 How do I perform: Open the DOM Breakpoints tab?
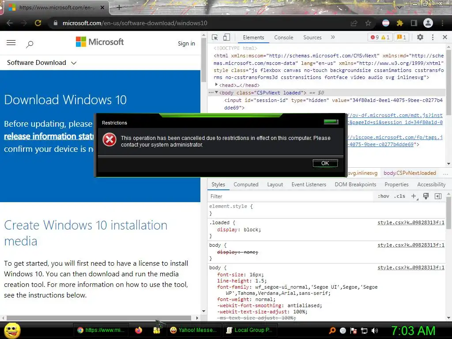[x=355, y=185]
